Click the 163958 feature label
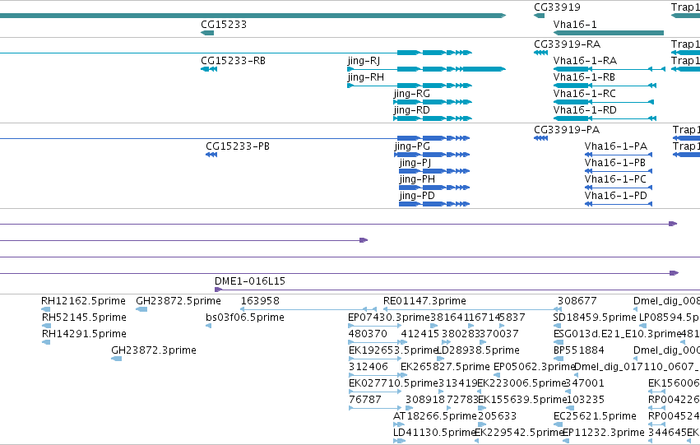Screen dimensions: 700x445 coord(260,301)
